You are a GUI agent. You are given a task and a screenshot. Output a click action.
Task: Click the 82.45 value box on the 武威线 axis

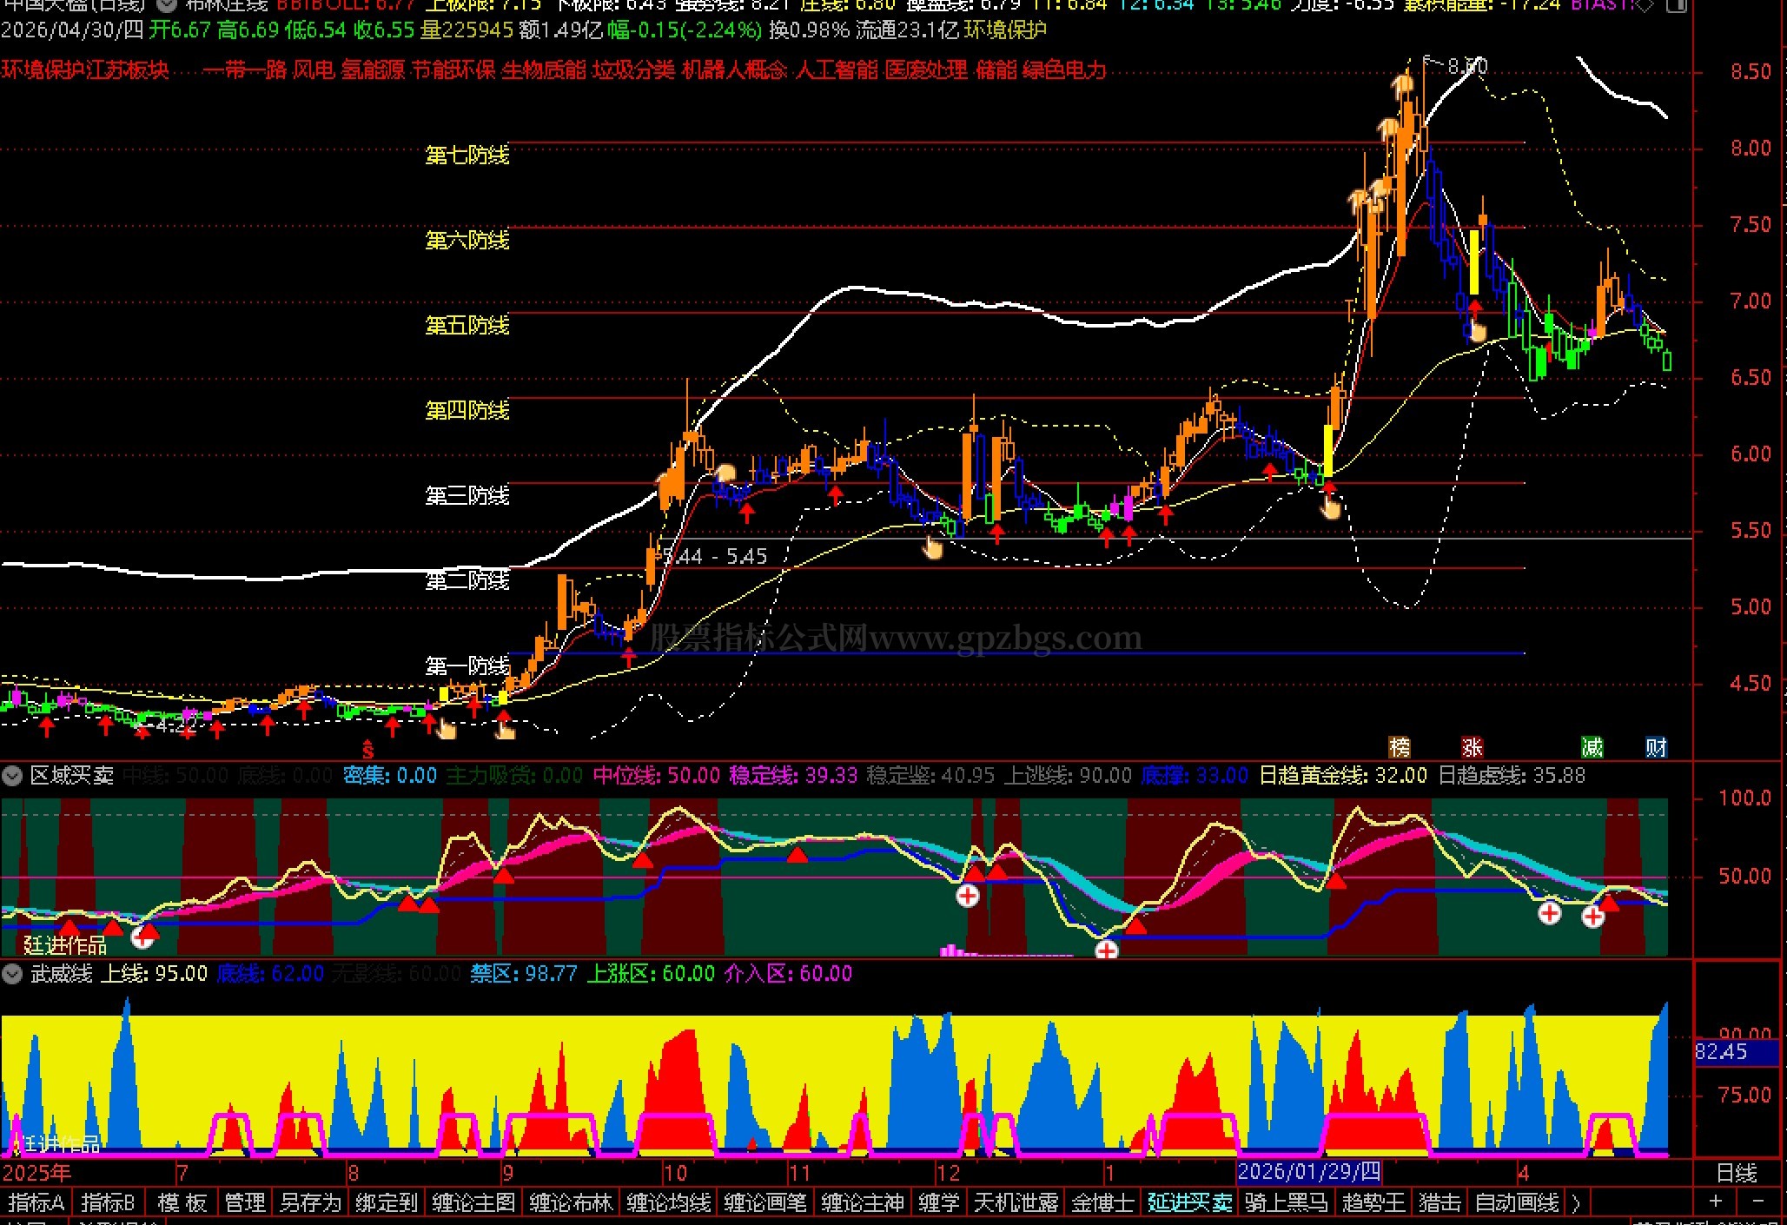1736,1053
